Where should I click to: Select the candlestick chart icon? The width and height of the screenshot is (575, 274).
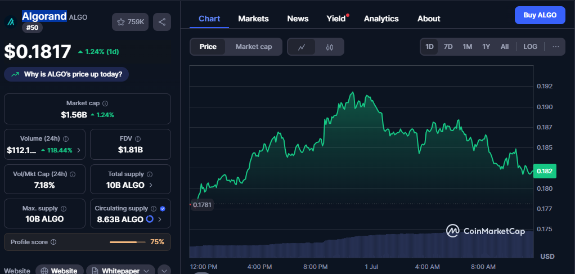pyautogui.click(x=329, y=47)
